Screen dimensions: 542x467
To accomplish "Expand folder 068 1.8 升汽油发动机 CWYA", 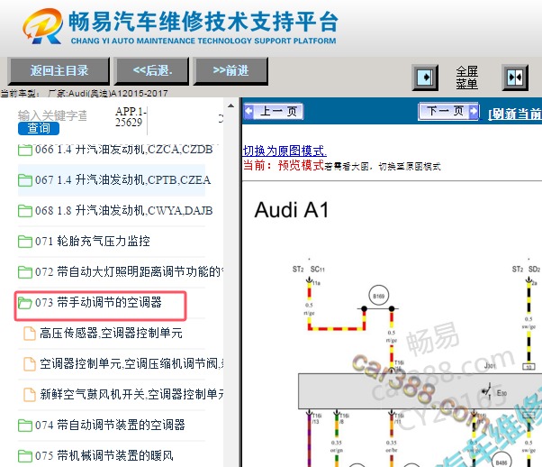I will (123, 210).
